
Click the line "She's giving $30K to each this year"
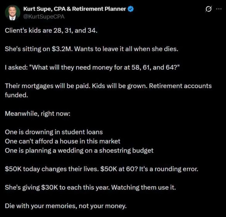(x=57, y=187)
